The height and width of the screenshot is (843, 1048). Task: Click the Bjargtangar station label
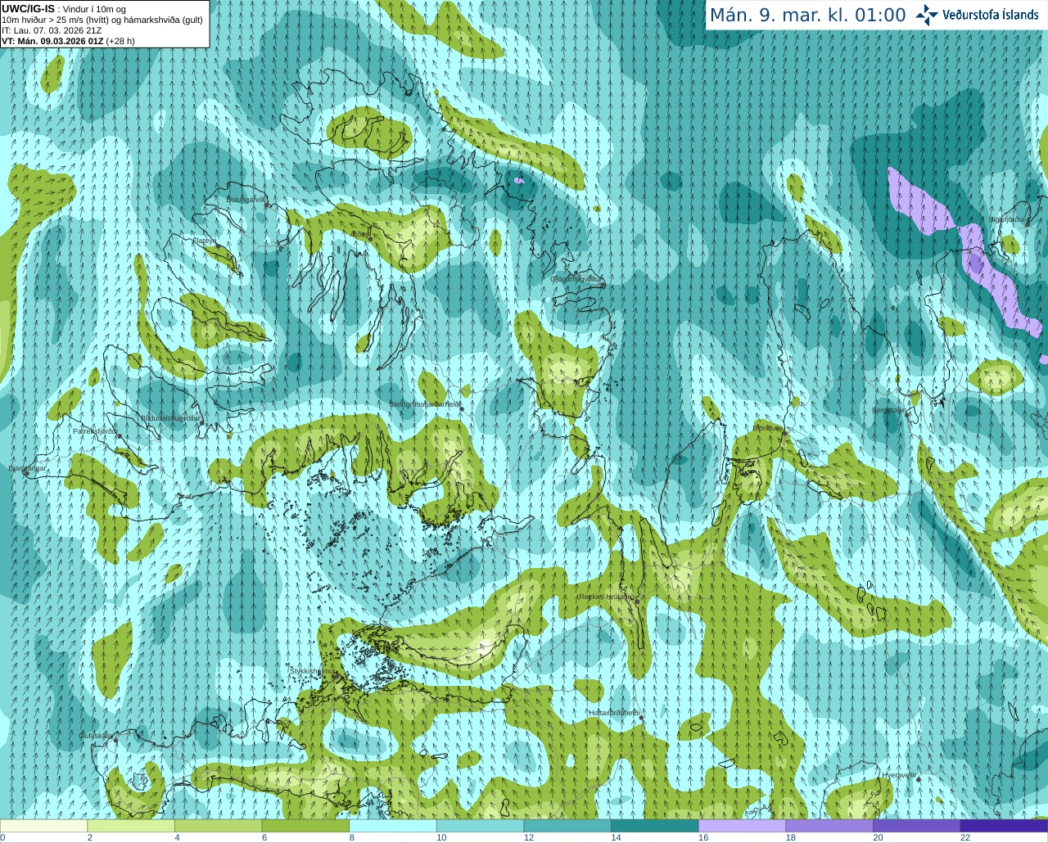[28, 468]
